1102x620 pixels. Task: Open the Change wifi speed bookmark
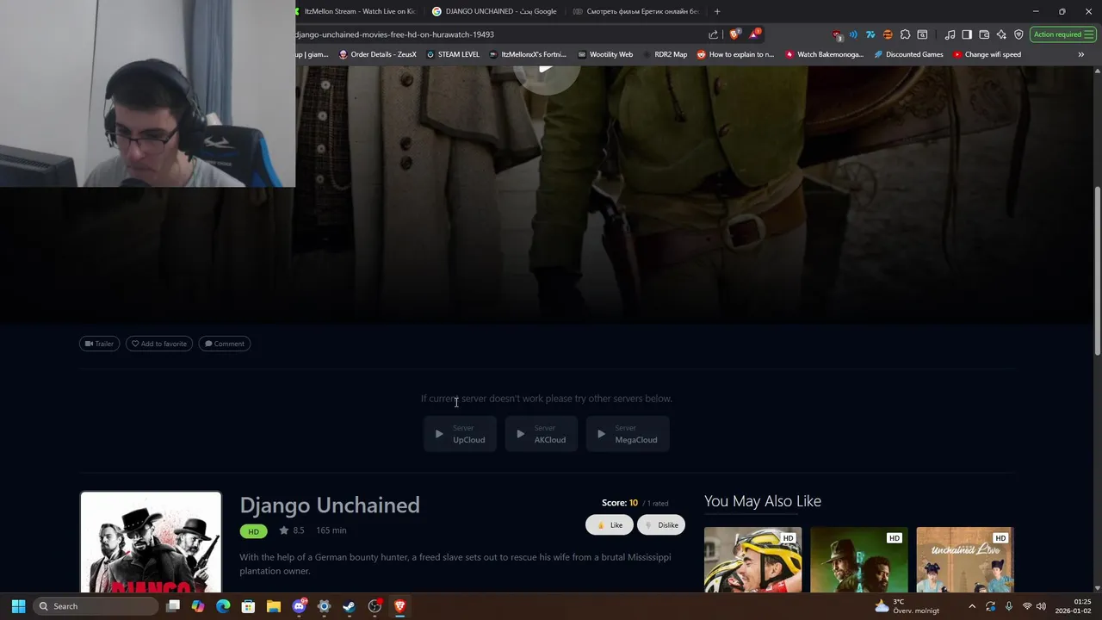point(987,54)
